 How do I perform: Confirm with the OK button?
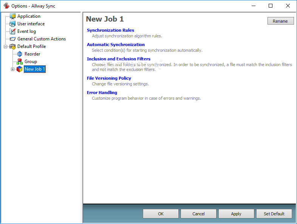point(161,214)
